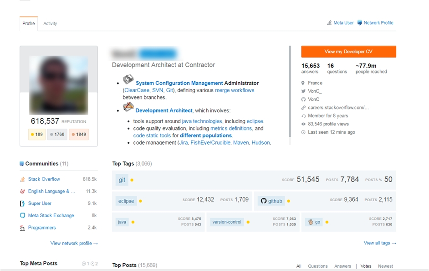This screenshot has height=271, width=429.
Task: Click the GitHub icon in github tag
Action: pos(263,201)
